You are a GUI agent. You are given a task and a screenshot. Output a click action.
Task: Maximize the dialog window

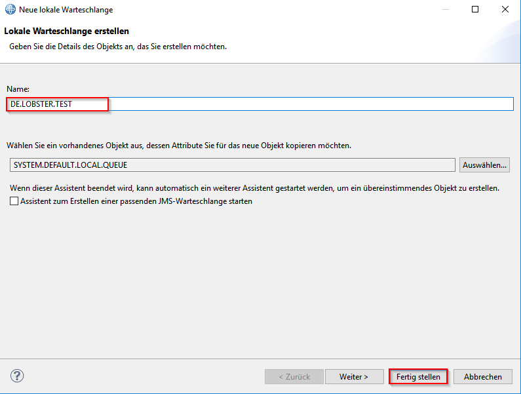click(x=475, y=10)
